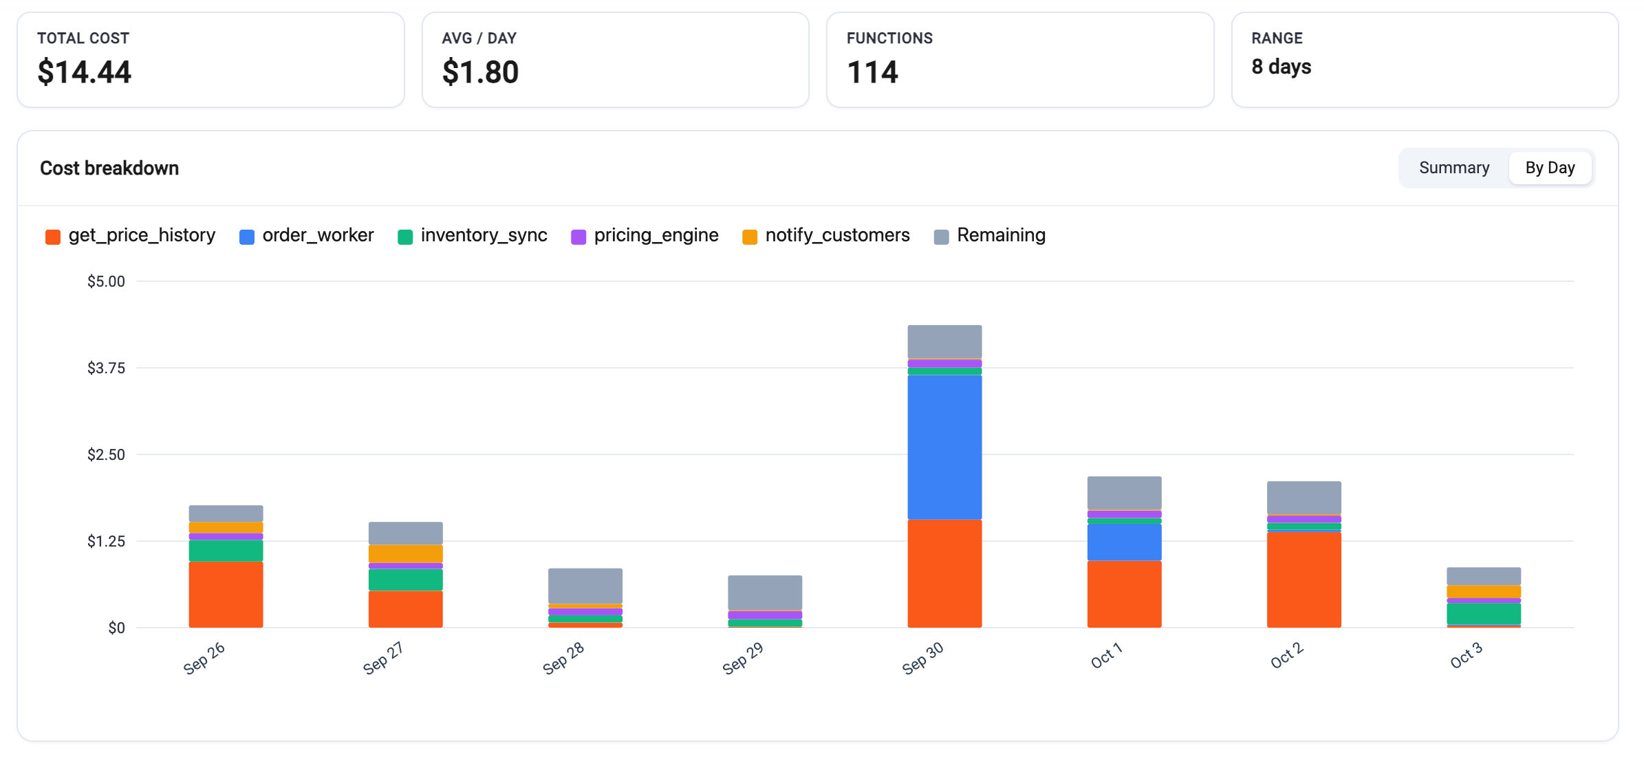Click the blue order_worker segment on Sep 30
1644x759 pixels.
point(944,447)
